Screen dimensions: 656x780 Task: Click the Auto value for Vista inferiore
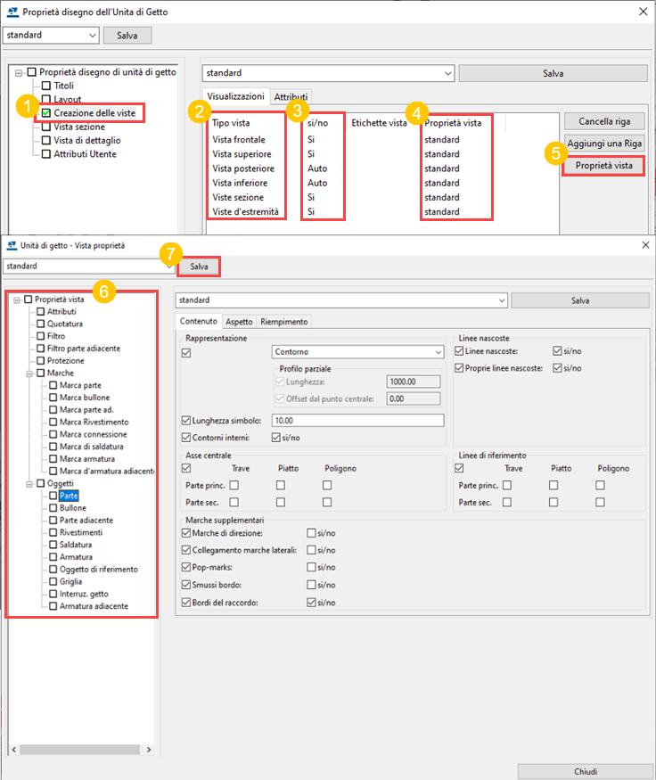(317, 183)
